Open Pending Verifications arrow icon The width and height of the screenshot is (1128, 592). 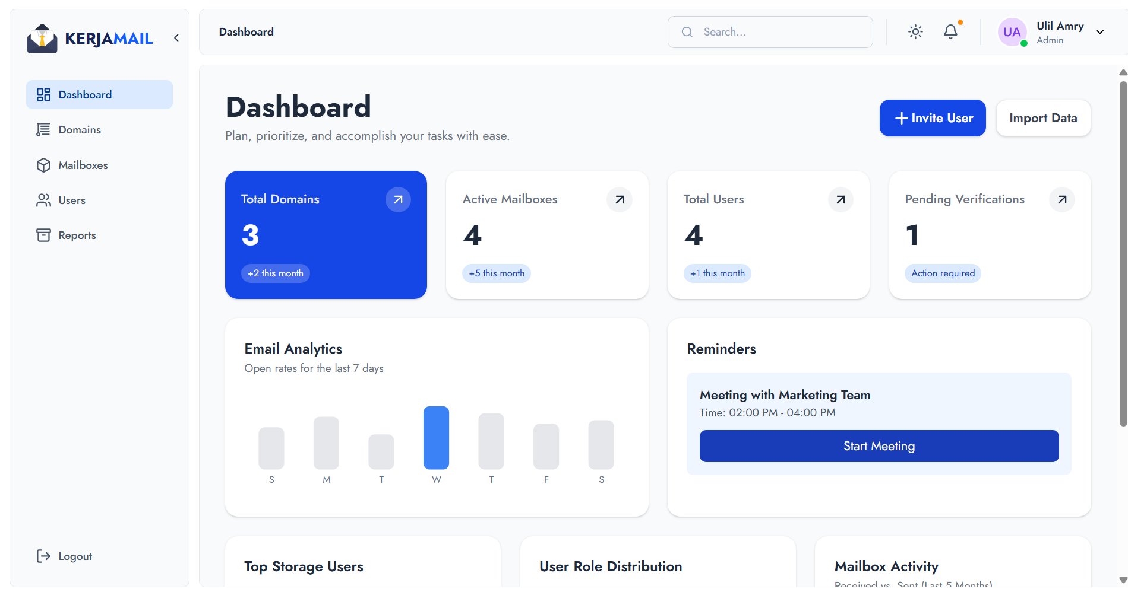click(x=1061, y=200)
